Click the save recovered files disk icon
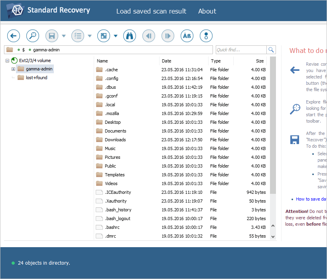Screen dimensions: 327x279 tap(51, 36)
